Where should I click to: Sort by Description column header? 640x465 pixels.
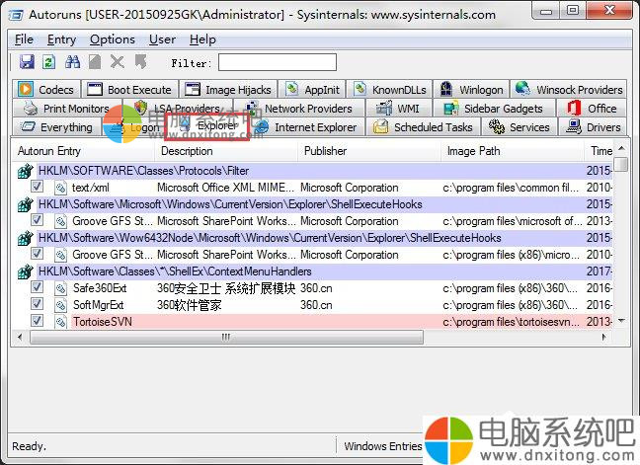coord(226,151)
